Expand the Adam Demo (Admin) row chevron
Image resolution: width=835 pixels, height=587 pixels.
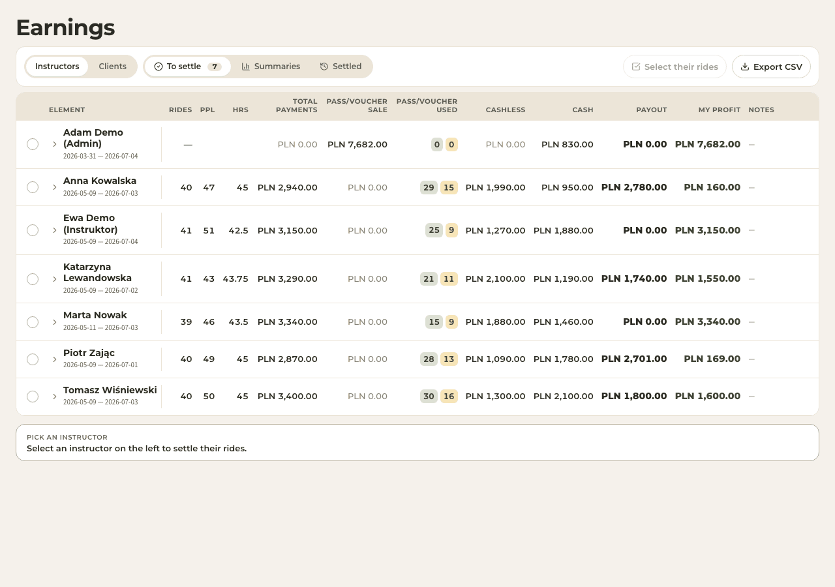coord(55,144)
